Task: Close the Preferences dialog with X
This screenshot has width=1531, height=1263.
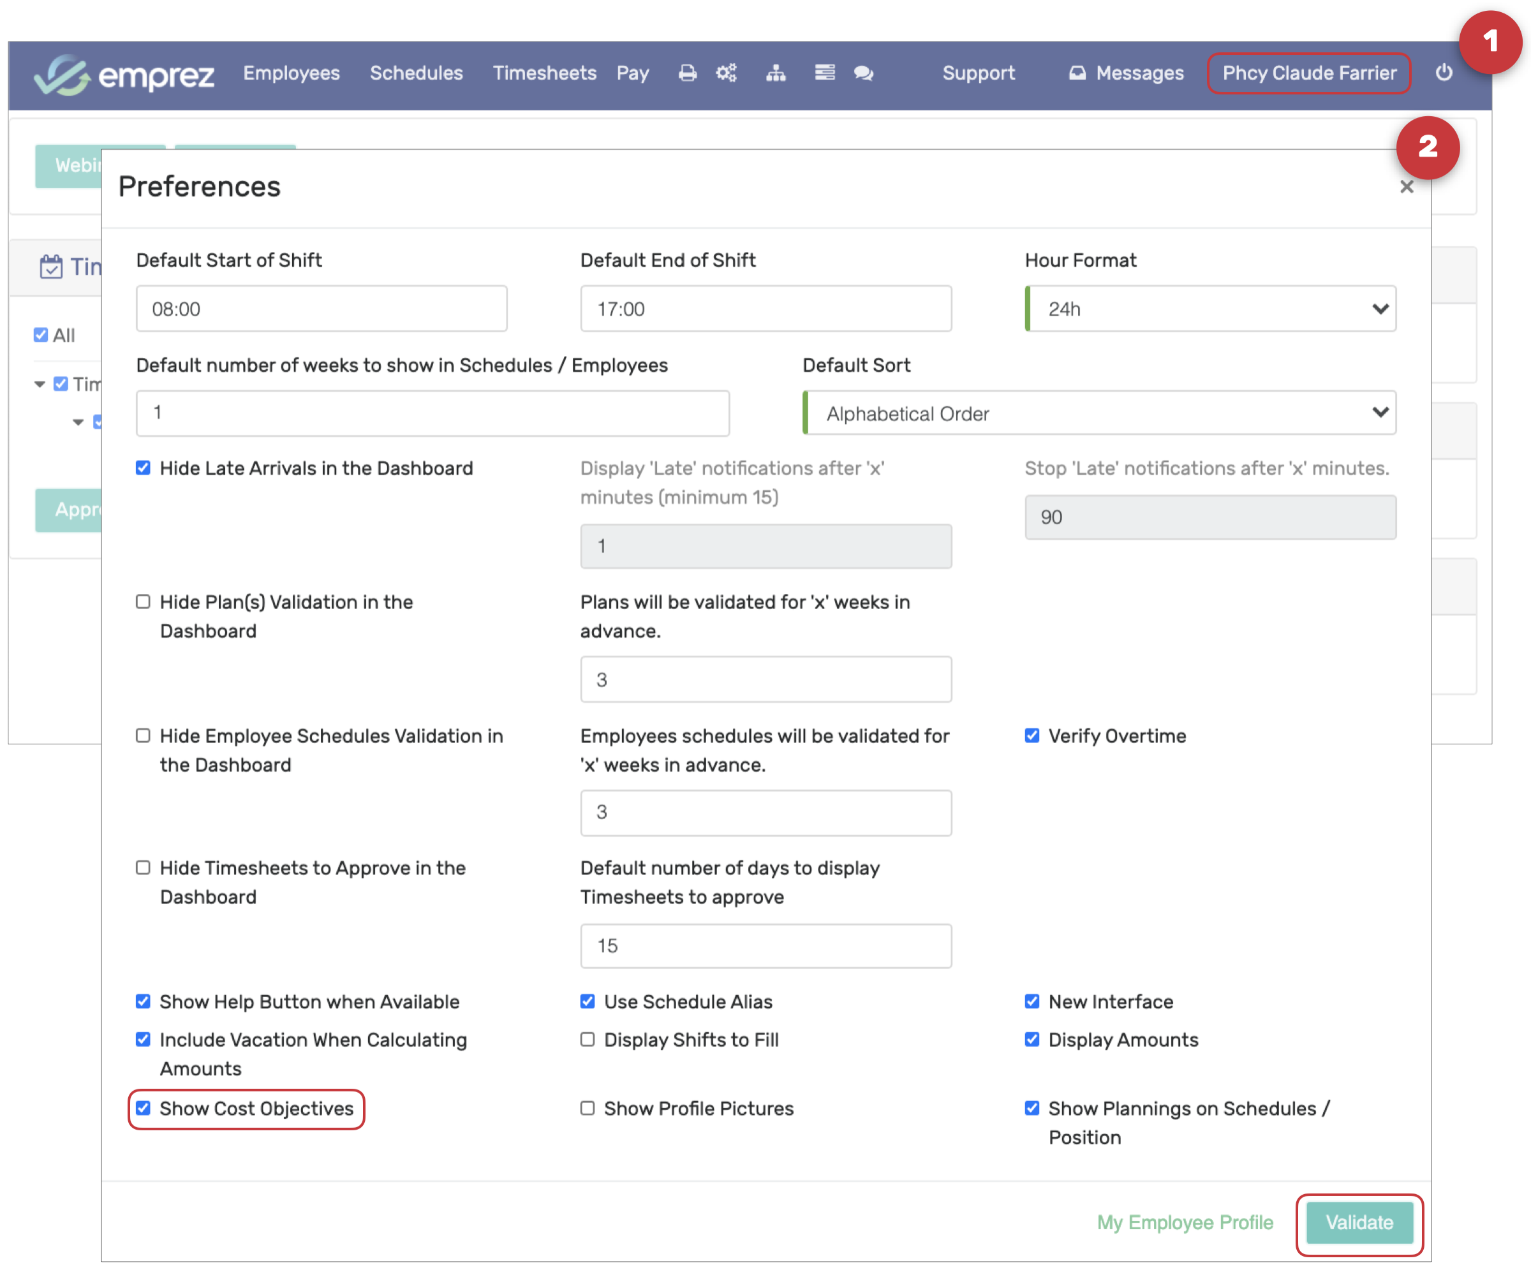Action: (x=1406, y=187)
